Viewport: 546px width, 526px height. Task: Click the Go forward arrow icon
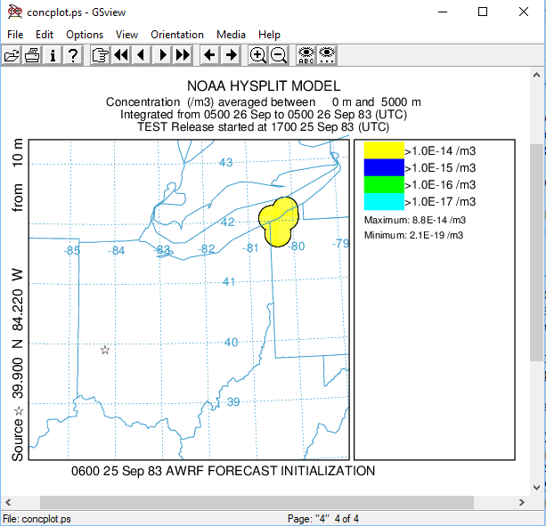pos(231,55)
